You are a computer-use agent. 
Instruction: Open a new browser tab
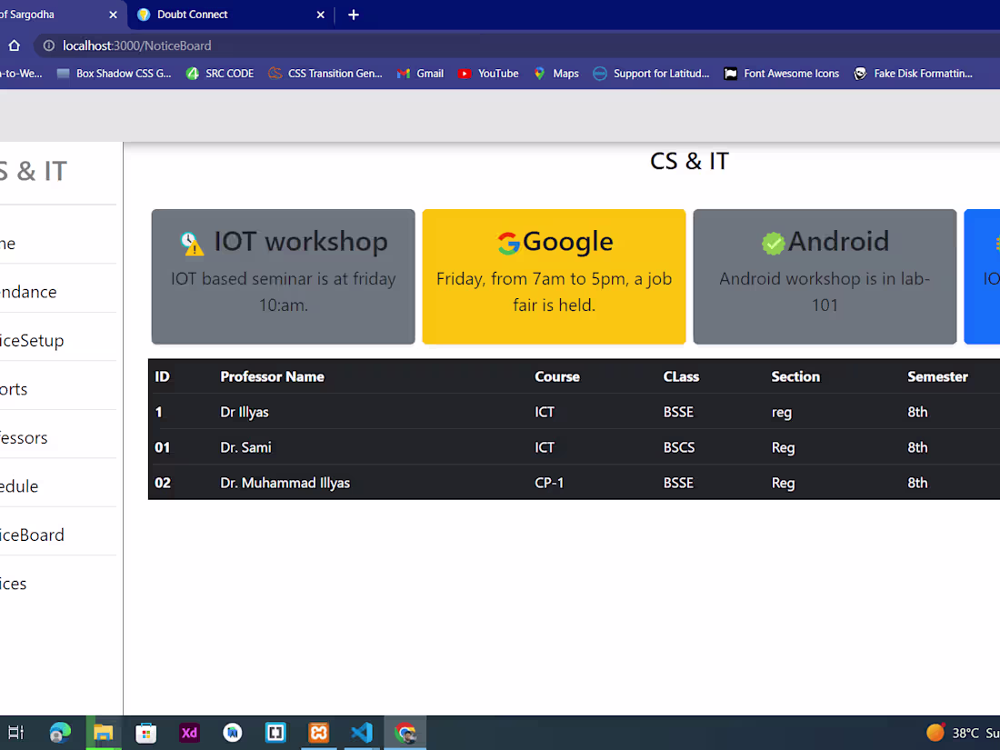[354, 15]
